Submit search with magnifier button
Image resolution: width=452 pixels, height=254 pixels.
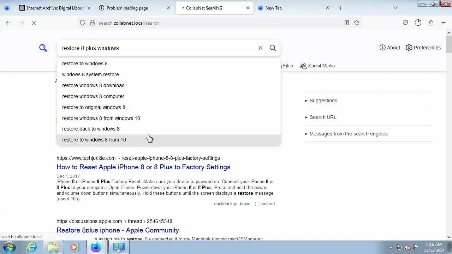click(x=273, y=48)
